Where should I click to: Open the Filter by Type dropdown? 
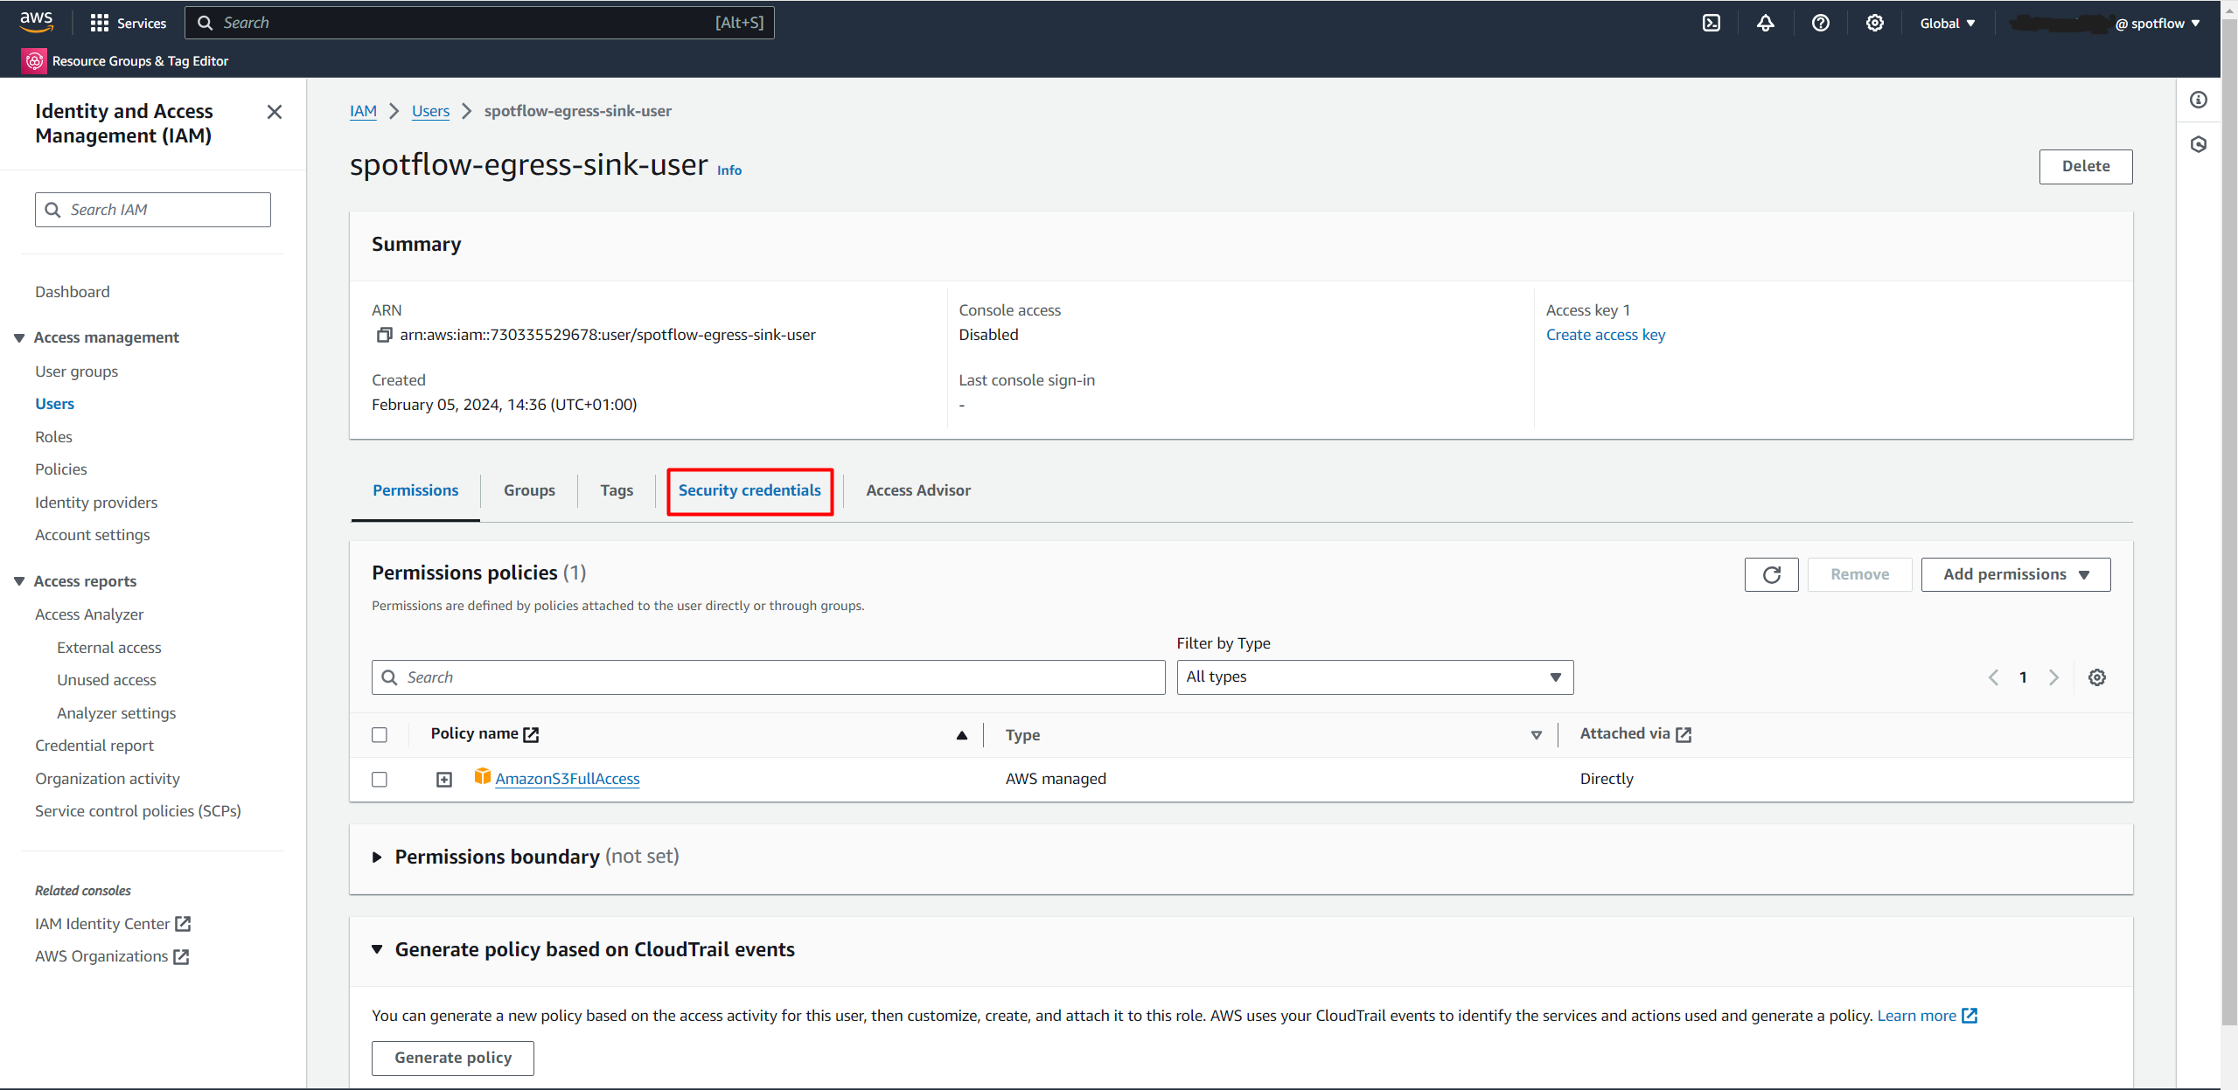pos(1375,677)
